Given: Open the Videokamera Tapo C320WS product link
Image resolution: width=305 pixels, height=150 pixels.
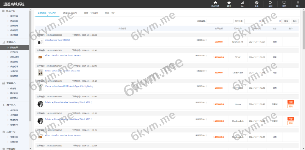Looking at the screenshot, I should [x=57, y=40].
